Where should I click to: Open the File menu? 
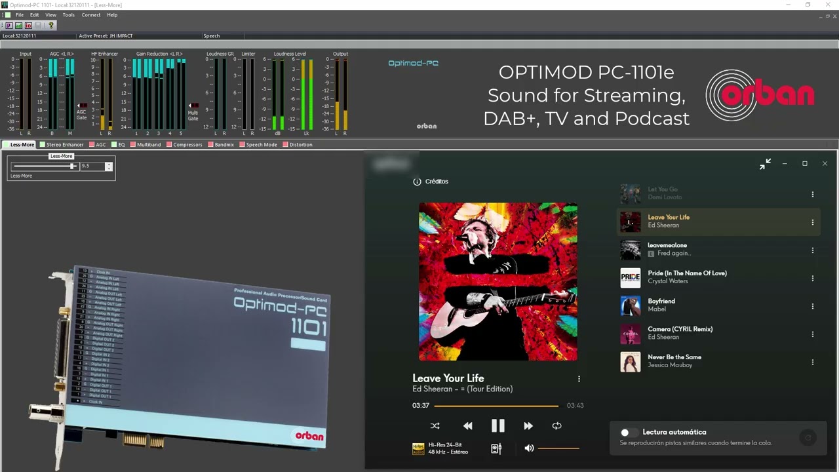20,15
